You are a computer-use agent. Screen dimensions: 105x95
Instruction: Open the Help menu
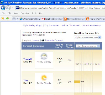point(41,13)
